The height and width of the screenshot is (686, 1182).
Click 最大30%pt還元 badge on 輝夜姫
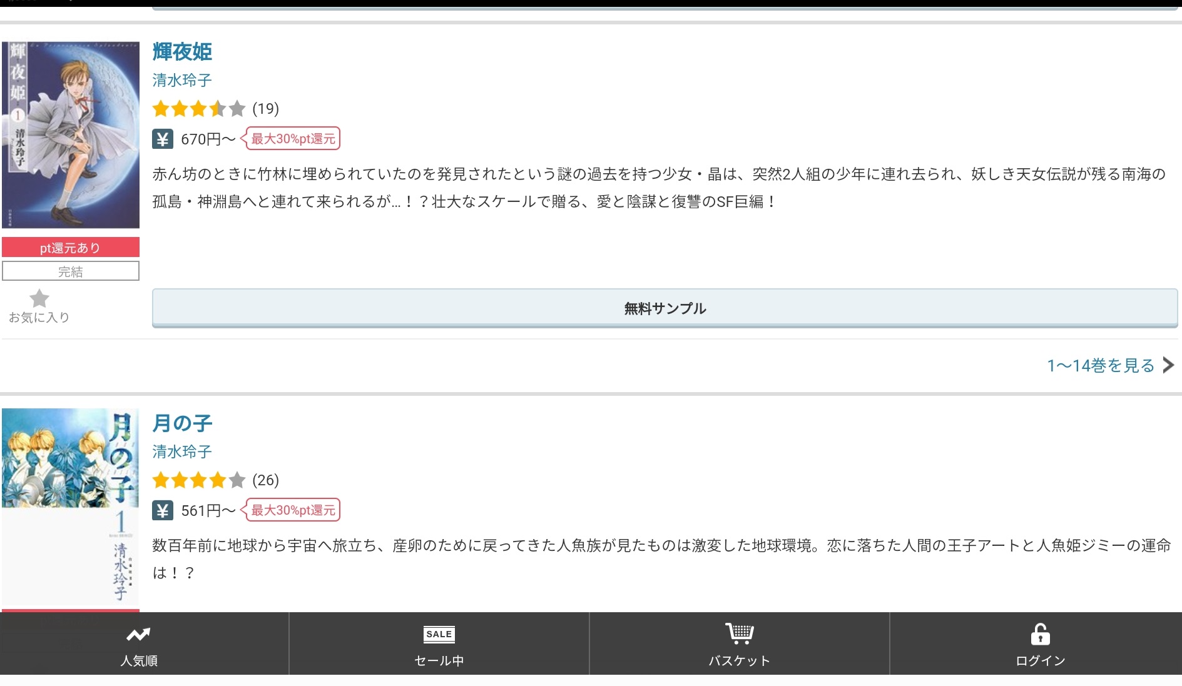[x=293, y=139]
